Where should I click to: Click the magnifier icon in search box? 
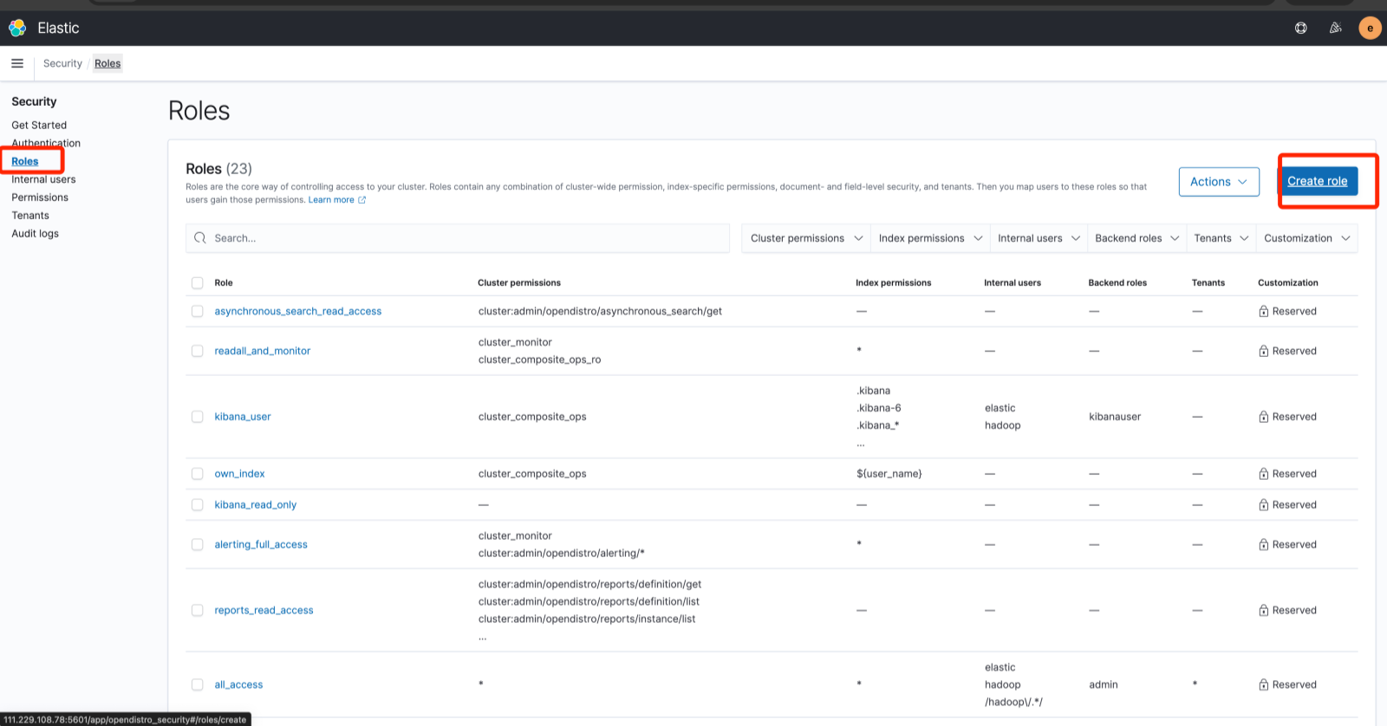[200, 238]
